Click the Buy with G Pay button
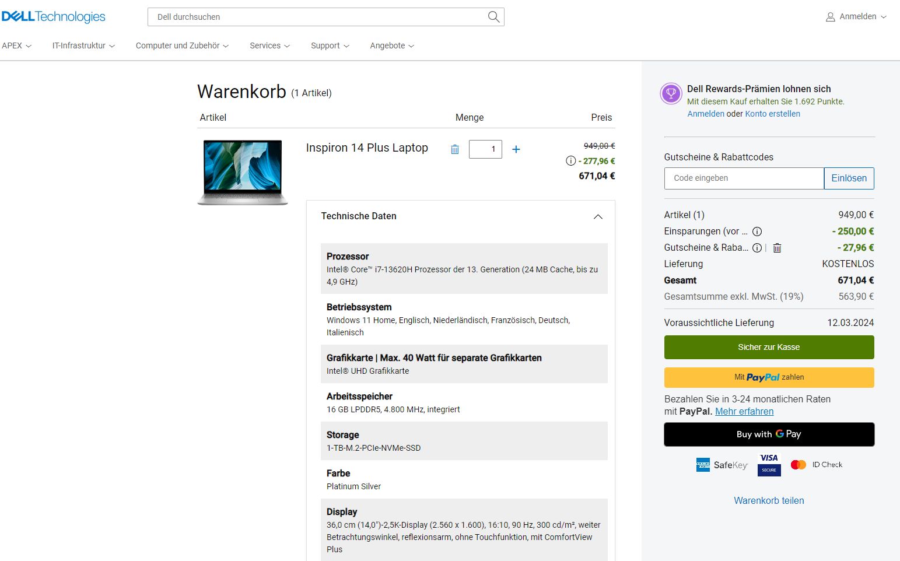900x561 pixels. 769,434
